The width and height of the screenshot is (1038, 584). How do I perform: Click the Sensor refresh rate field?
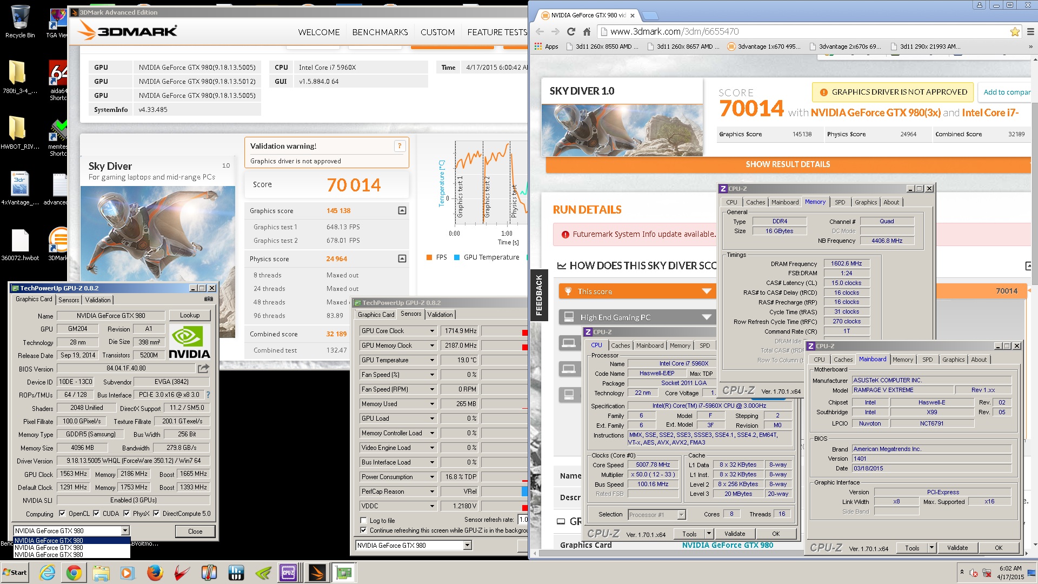point(523,520)
